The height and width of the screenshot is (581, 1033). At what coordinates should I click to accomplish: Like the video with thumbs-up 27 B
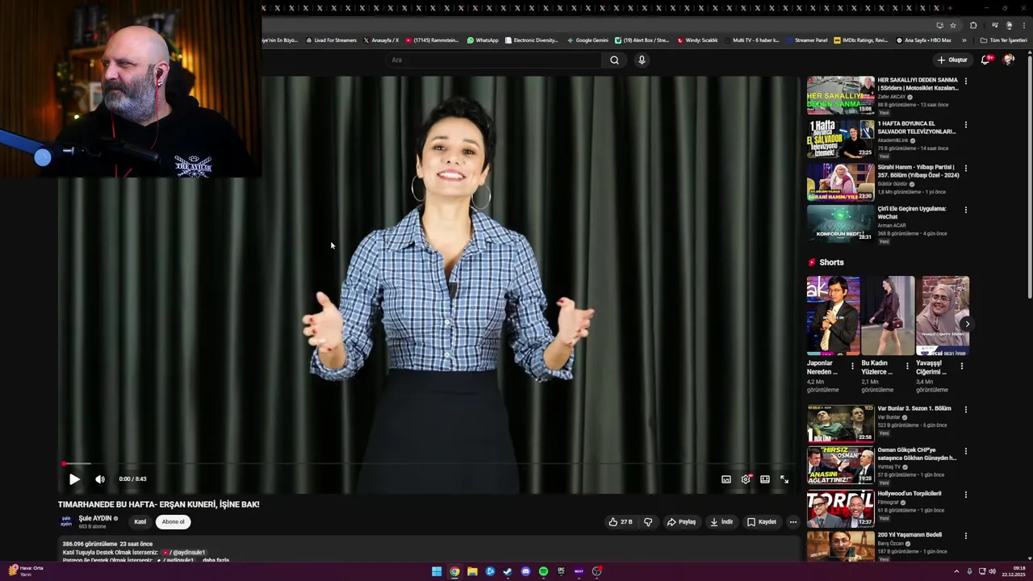[x=621, y=522]
